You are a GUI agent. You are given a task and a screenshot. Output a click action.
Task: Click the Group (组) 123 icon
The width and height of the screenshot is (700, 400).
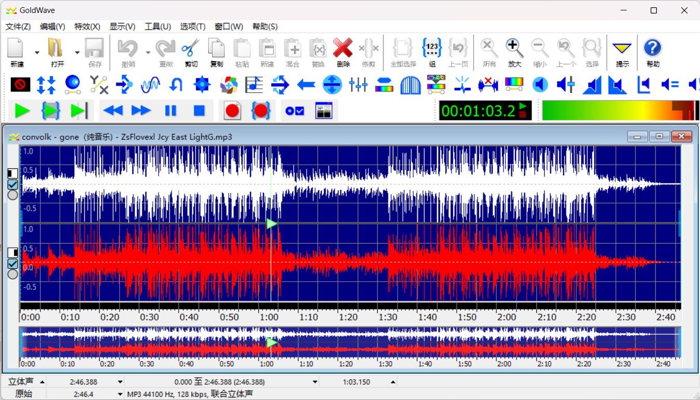(432, 52)
